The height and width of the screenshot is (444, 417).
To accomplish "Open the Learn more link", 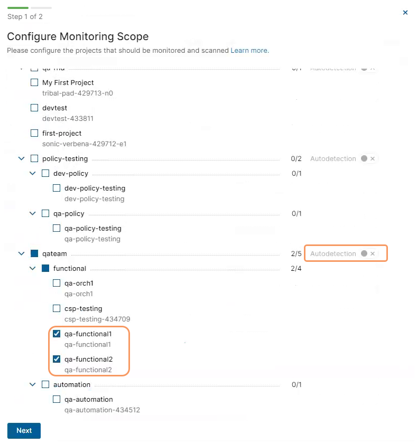I will point(249,50).
